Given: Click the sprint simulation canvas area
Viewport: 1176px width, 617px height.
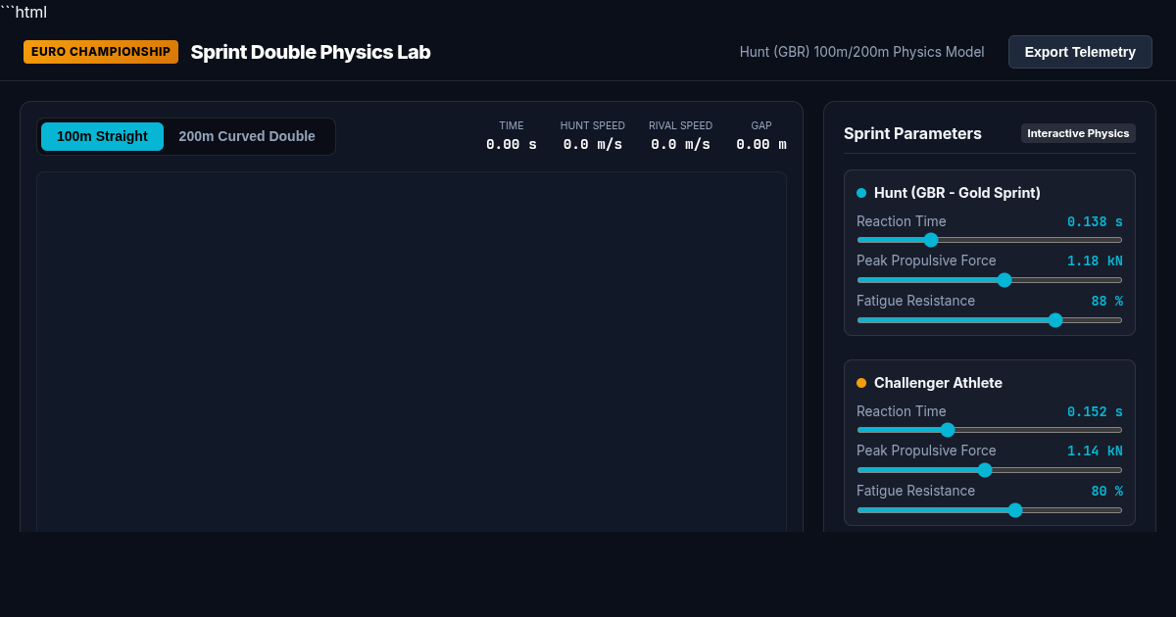Looking at the screenshot, I should (x=412, y=353).
